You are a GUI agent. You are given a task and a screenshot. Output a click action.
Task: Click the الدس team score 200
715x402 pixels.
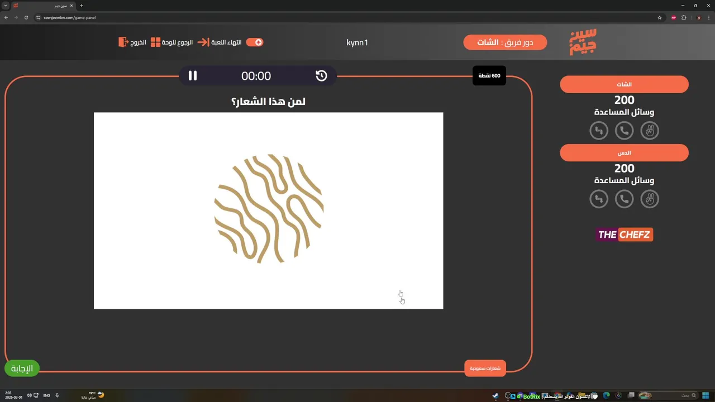pos(624,168)
